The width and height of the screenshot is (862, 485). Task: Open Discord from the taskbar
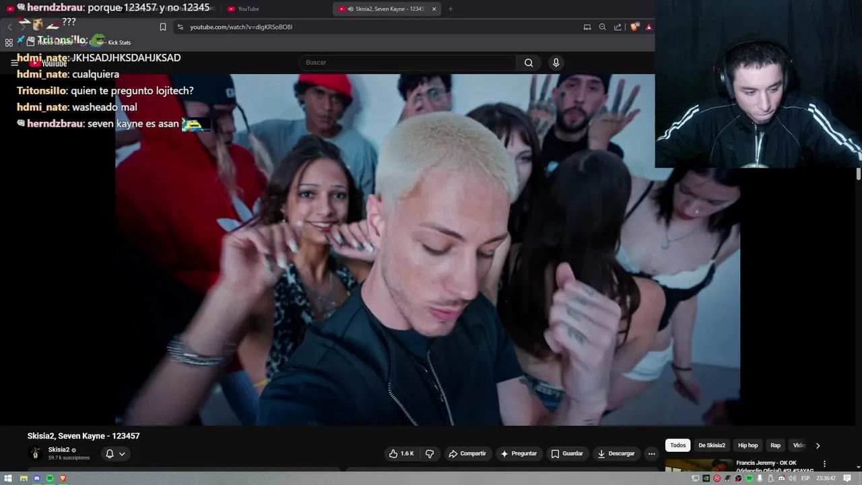[x=37, y=478]
